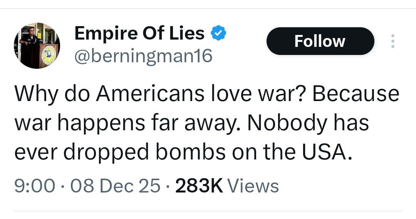This screenshot has height=219, width=416.
Task: Click the blue verified checkmark badge
Action: 218,33
